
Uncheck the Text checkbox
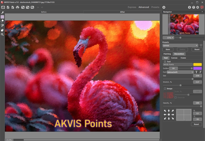point(165,62)
